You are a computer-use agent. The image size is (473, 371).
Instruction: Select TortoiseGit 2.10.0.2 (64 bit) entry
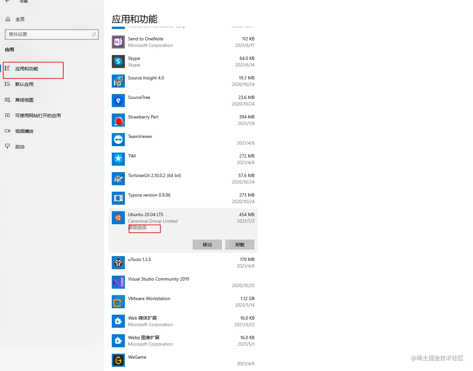tap(183, 179)
